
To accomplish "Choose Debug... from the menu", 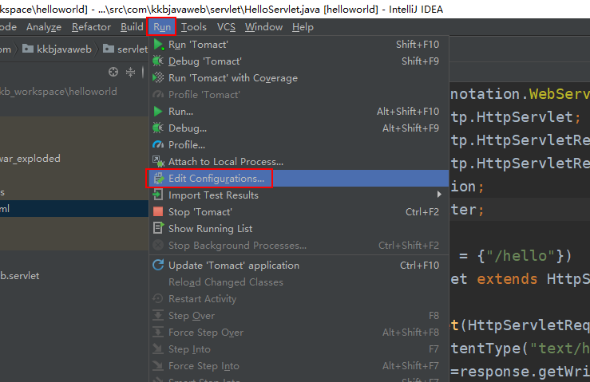I will tap(299, 128).
